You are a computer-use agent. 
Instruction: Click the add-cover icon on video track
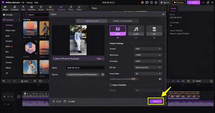click(19, 97)
